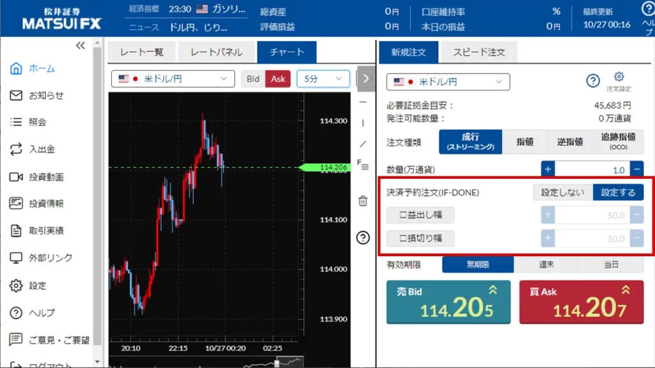Switch chart price to Bid
This screenshot has height=368, width=655.
point(253,79)
